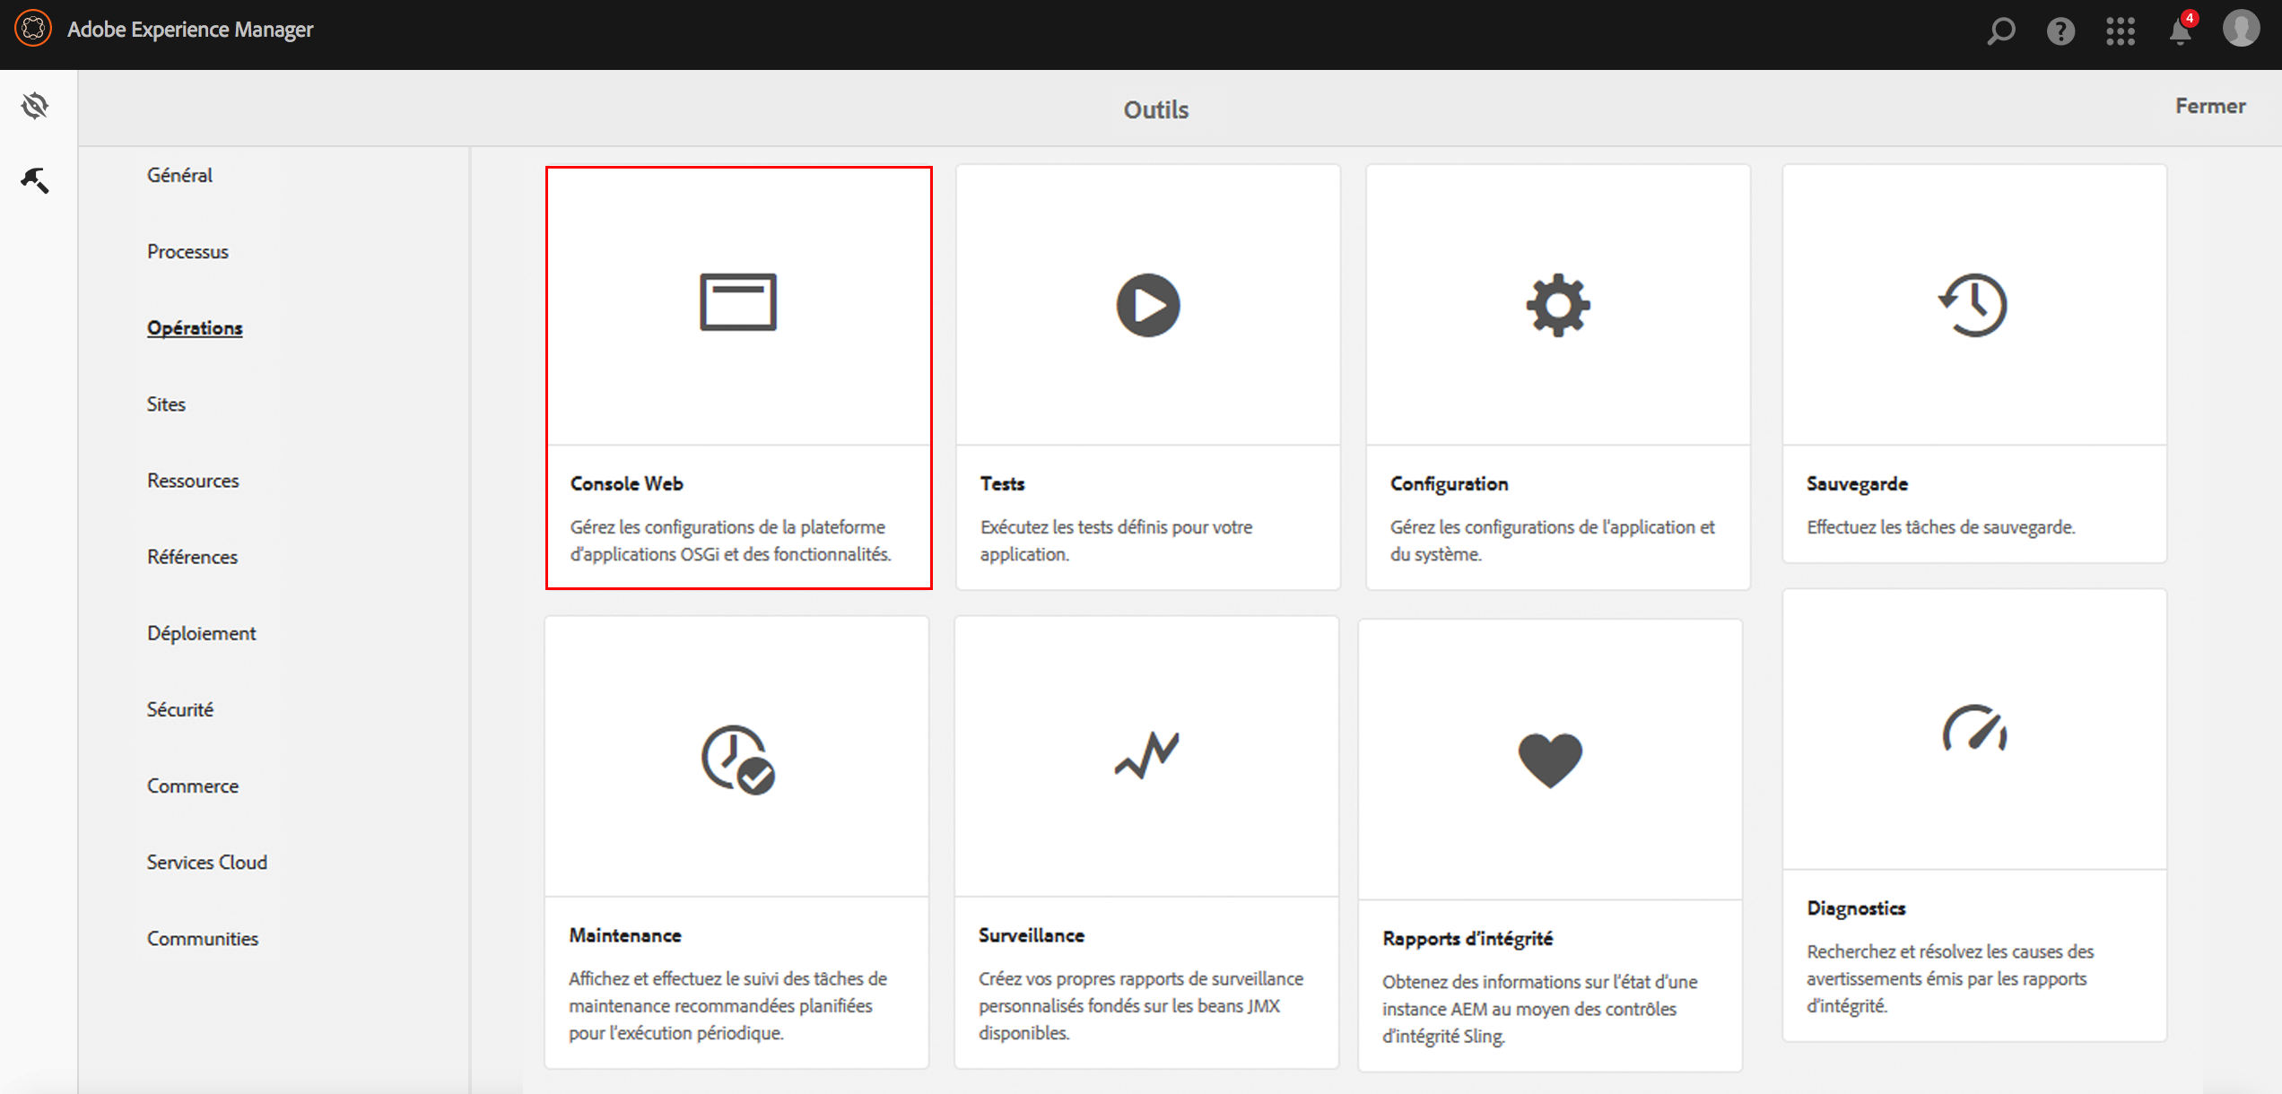Open the help question mark icon
The image size is (2282, 1094).
click(x=2060, y=31)
